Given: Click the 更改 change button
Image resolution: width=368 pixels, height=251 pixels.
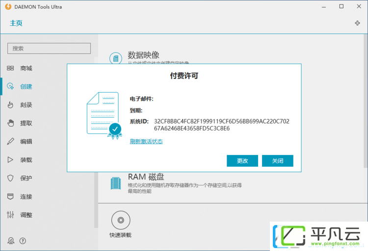Looking at the screenshot, I should [x=242, y=161].
